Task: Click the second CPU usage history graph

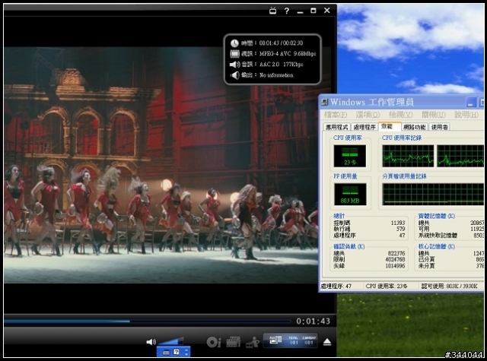Action: 460,156
